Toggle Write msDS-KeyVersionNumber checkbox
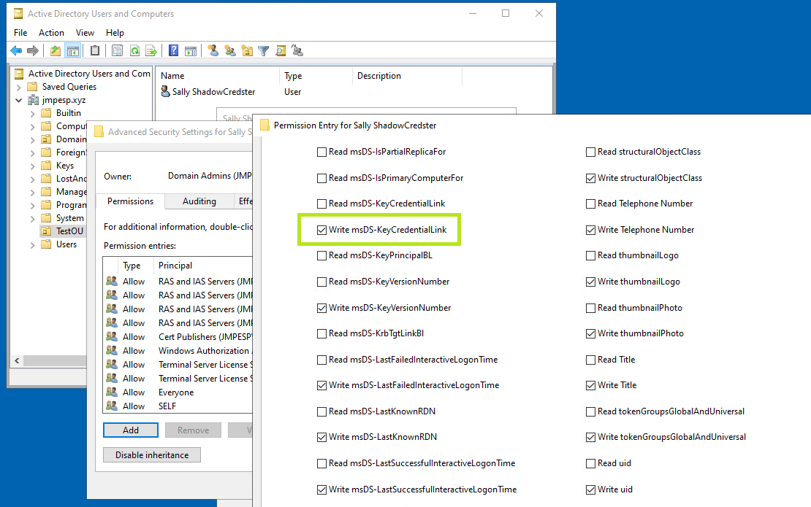Screen dimensions: 811x507 coord(321,308)
